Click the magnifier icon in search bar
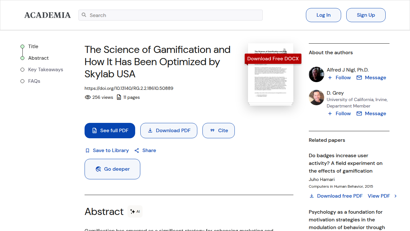Viewport: 410px width, 231px height. click(x=84, y=15)
